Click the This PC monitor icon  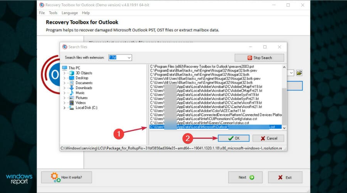(65, 68)
